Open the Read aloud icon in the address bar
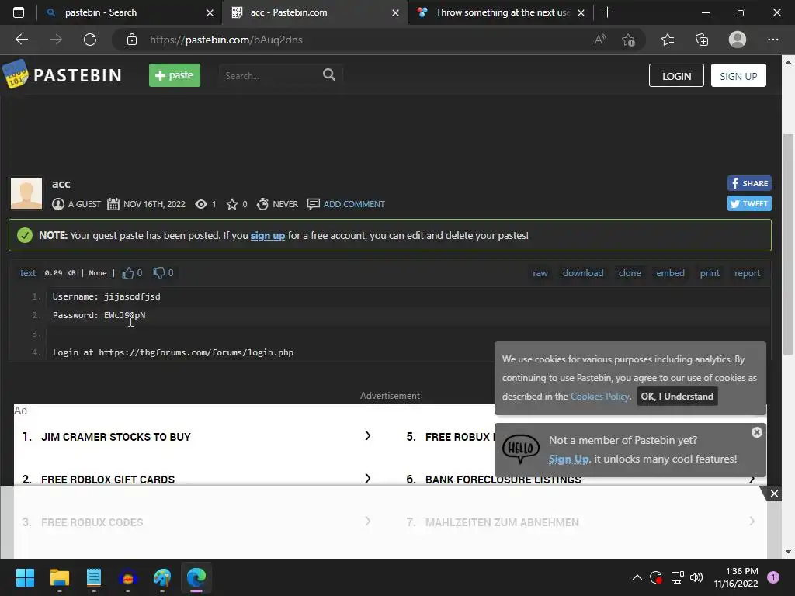The image size is (795, 596). (600, 40)
